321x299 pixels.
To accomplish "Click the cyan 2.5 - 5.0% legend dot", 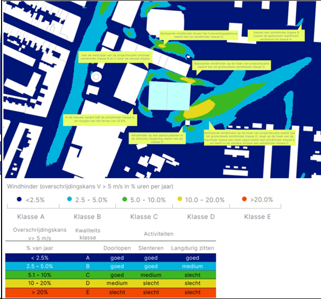I will tap(69, 199).
